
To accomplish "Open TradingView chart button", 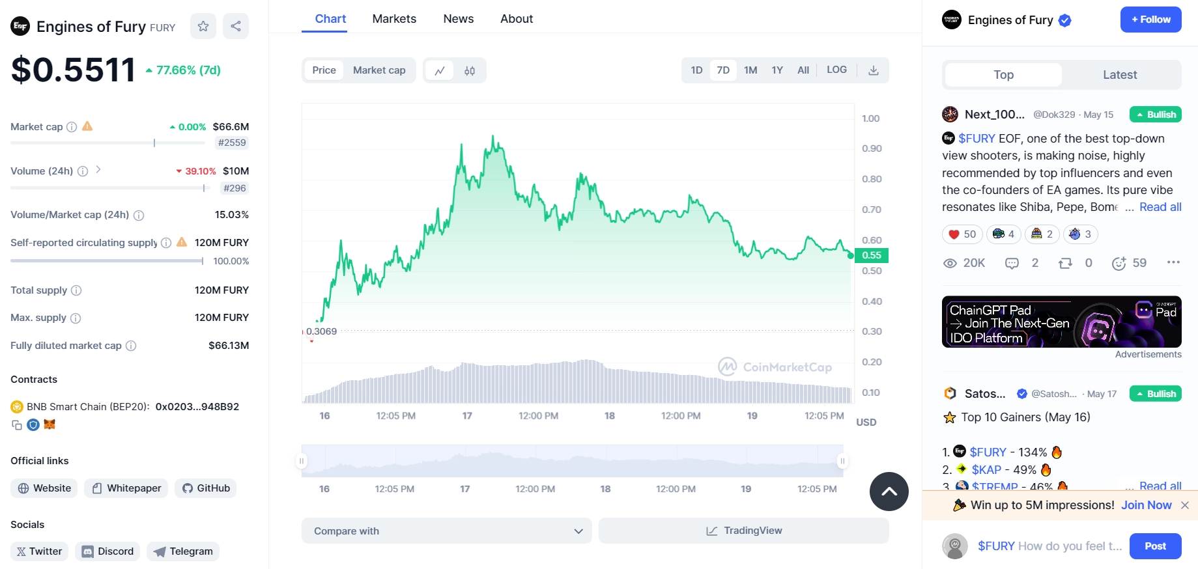I will [744, 531].
